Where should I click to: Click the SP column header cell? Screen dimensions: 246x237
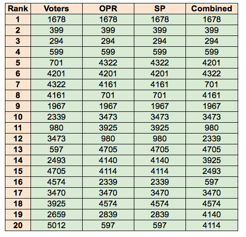point(160,8)
